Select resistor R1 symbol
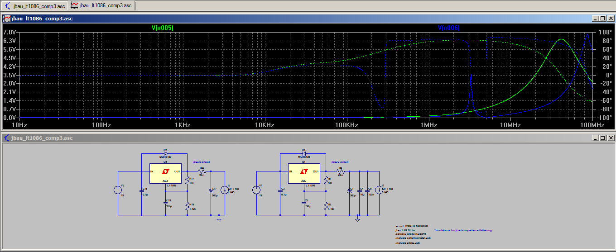 click(326, 180)
